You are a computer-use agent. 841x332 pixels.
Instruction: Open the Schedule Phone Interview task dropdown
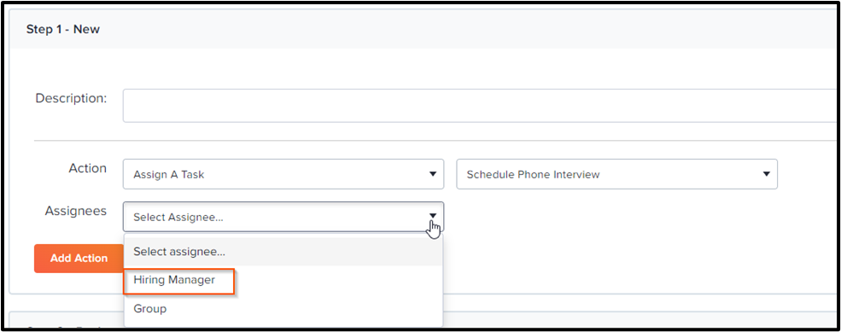coord(616,174)
